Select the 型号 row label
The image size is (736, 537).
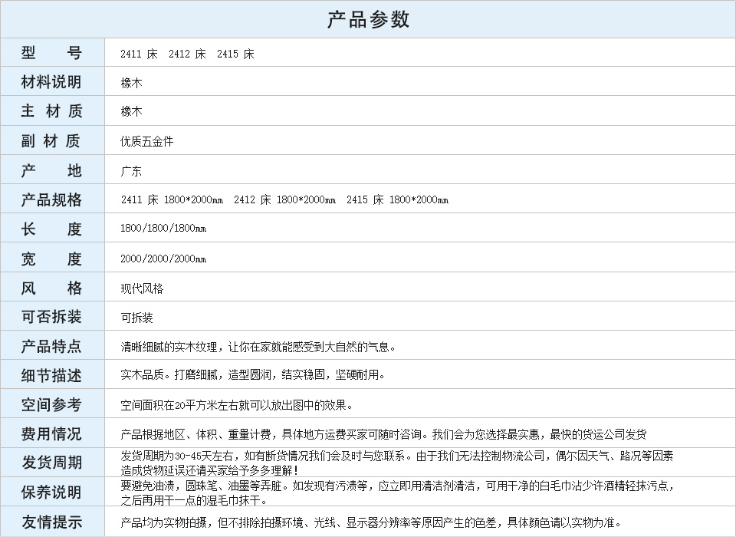coord(51,53)
